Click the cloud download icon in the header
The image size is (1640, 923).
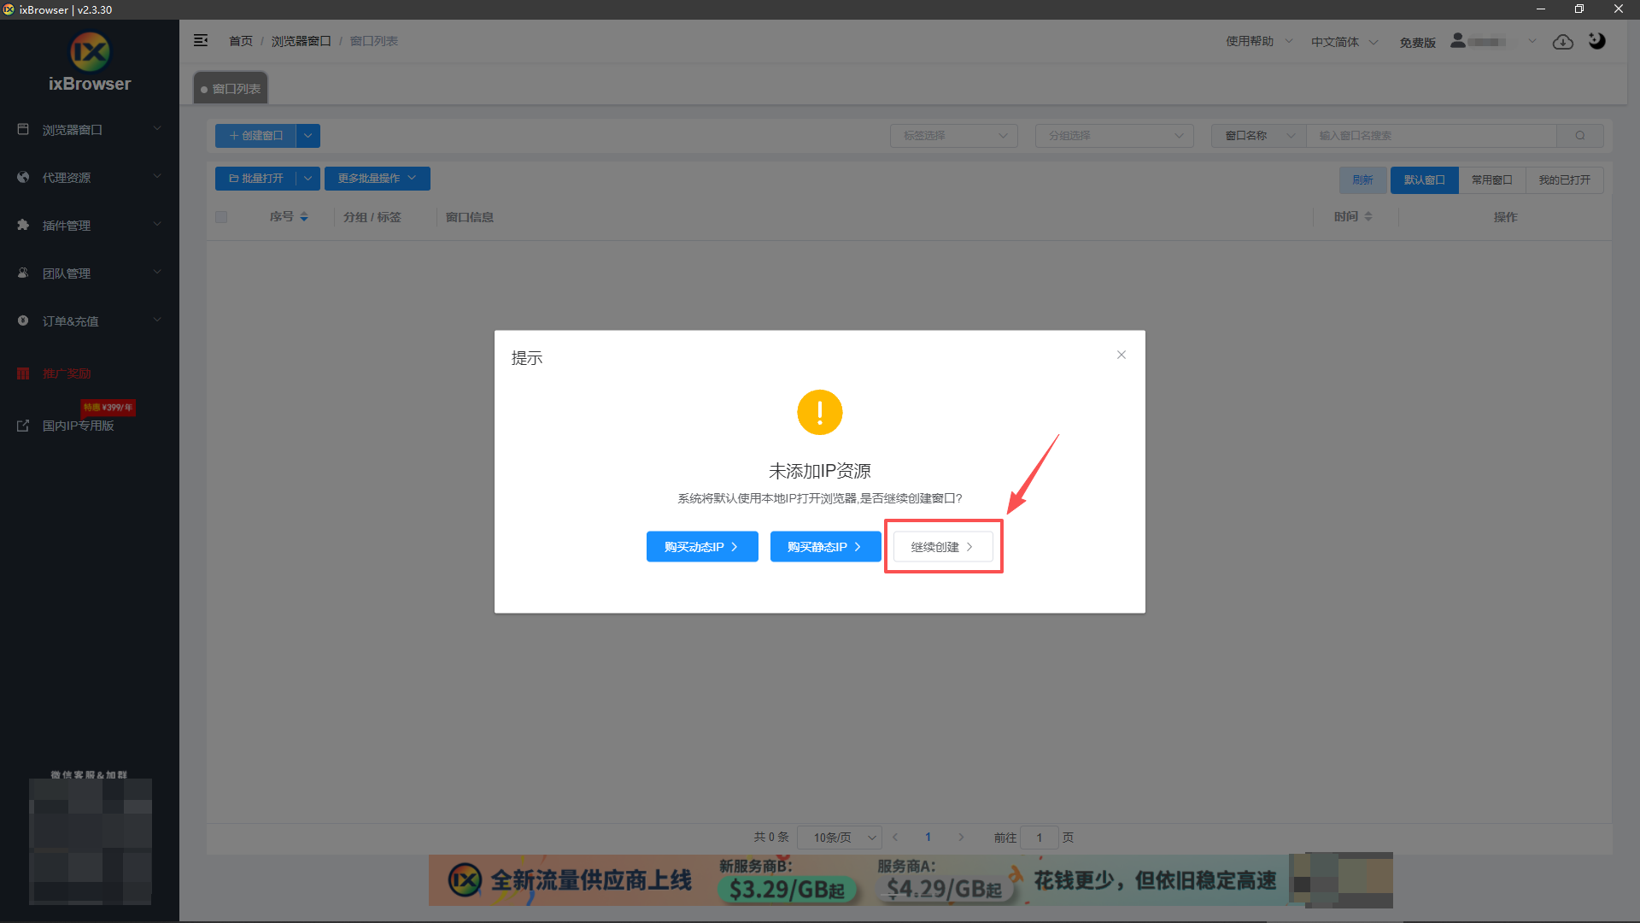[x=1563, y=42]
